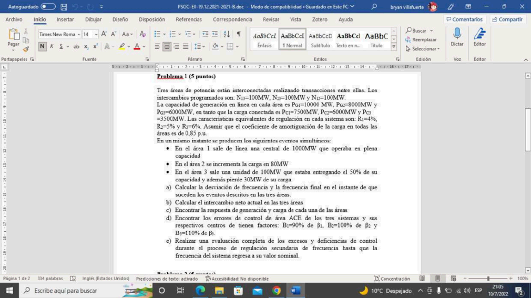Screen dimensions: 531x298
Task: Apply the Título style
Action: [376, 39]
